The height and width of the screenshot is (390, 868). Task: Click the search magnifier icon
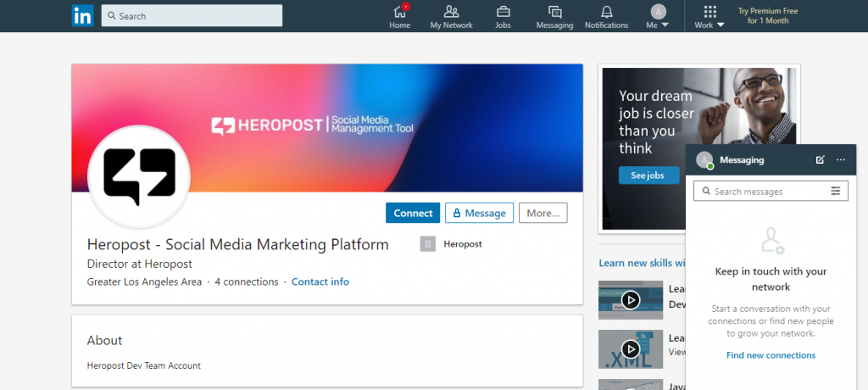click(112, 15)
